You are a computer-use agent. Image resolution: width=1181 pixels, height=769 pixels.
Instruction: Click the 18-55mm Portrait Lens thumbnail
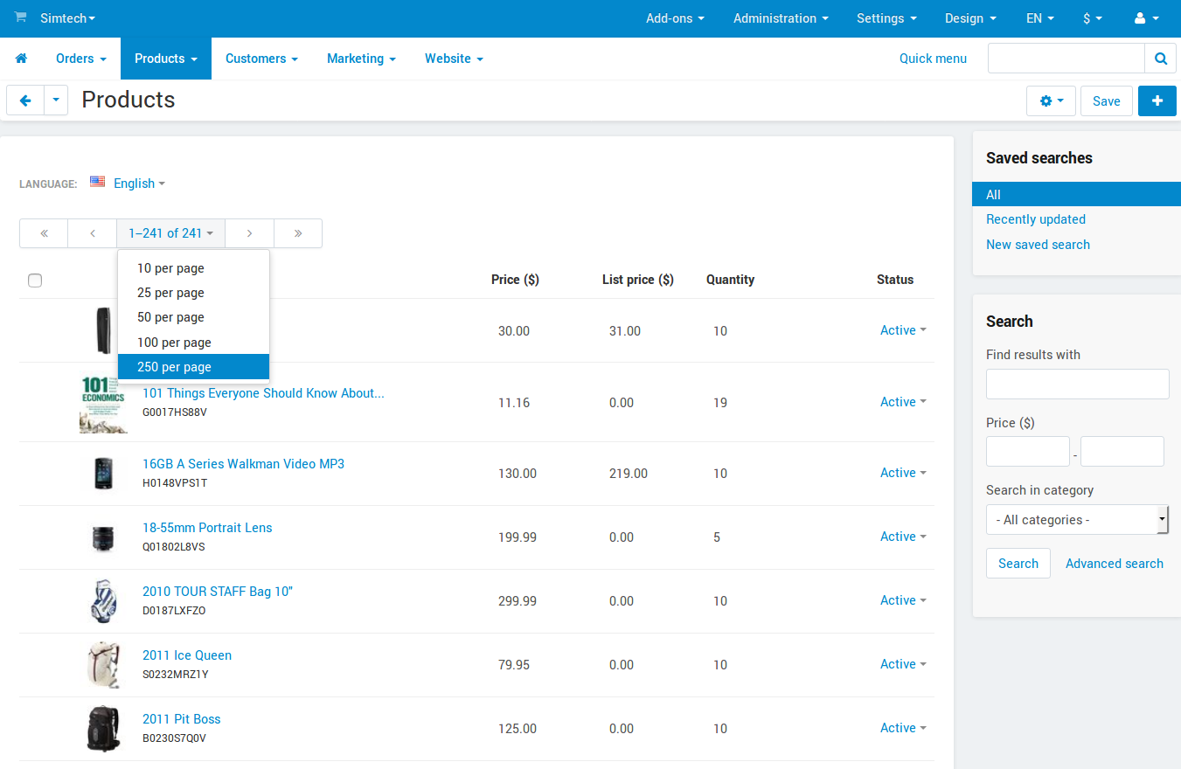click(103, 537)
